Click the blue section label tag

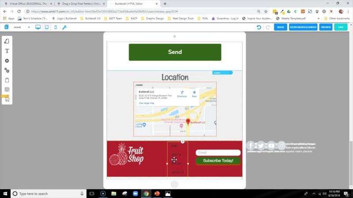tap(222, 73)
